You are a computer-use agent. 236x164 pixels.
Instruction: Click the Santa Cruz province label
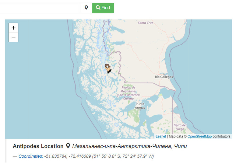145,23
